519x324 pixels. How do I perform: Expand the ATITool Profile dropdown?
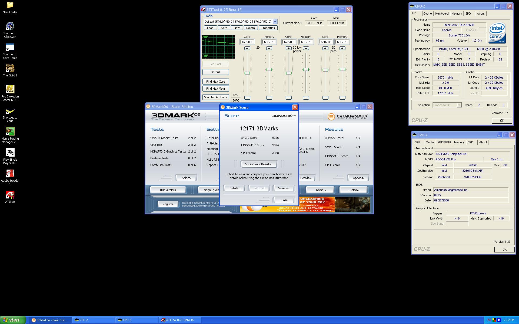tap(275, 22)
